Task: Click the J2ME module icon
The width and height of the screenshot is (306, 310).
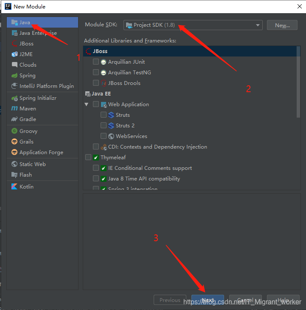Action: tap(14, 54)
